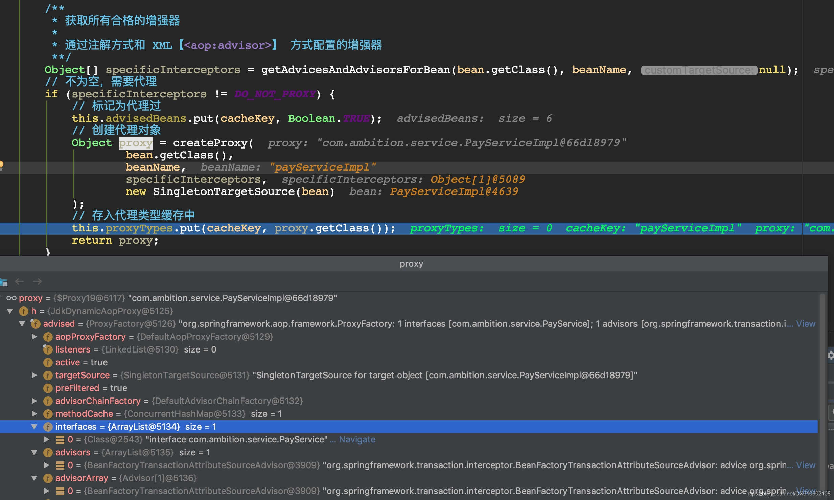Click field icon of aopProxyFactory
834x500 pixels.
click(x=48, y=337)
